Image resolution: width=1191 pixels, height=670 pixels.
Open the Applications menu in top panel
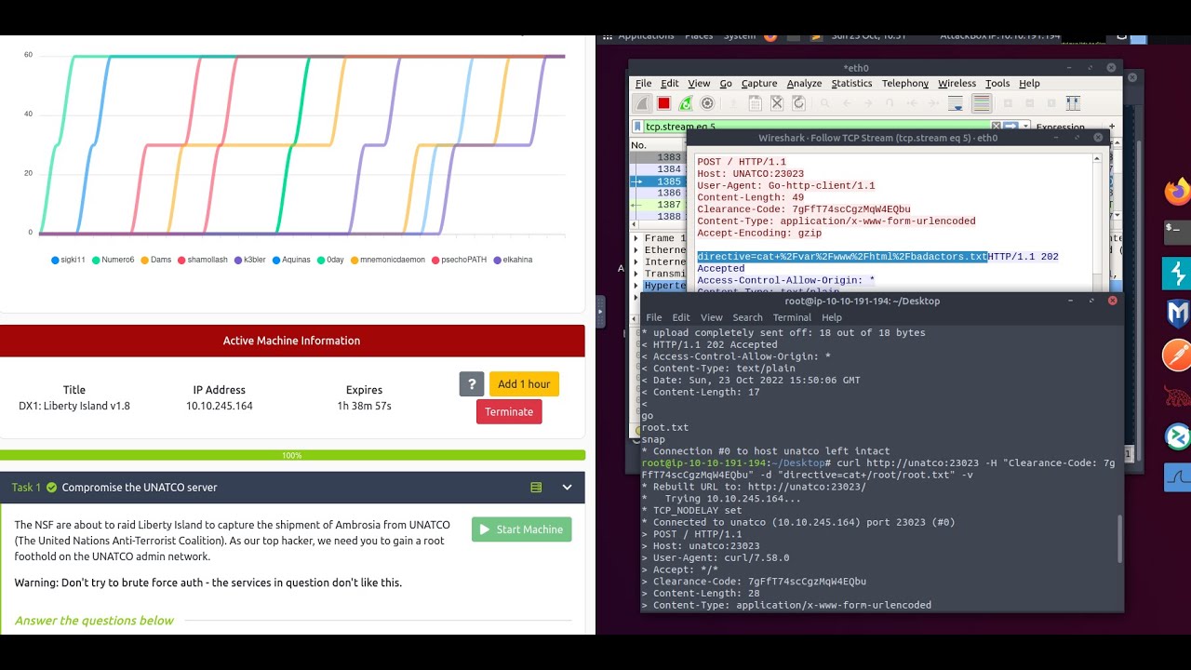tap(645, 36)
